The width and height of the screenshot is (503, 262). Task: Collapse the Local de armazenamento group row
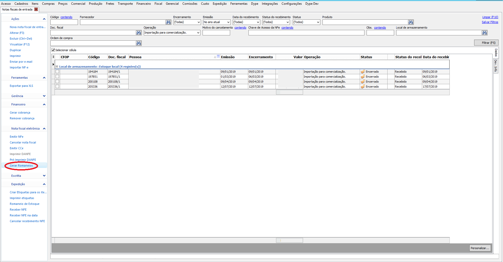tap(57, 67)
